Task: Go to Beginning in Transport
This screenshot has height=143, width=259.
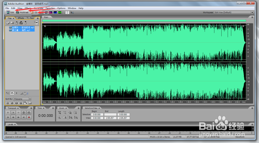Action: 8,117
